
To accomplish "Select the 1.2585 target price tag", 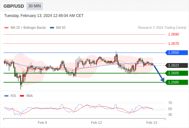I will pyautogui.click(x=177, y=82).
